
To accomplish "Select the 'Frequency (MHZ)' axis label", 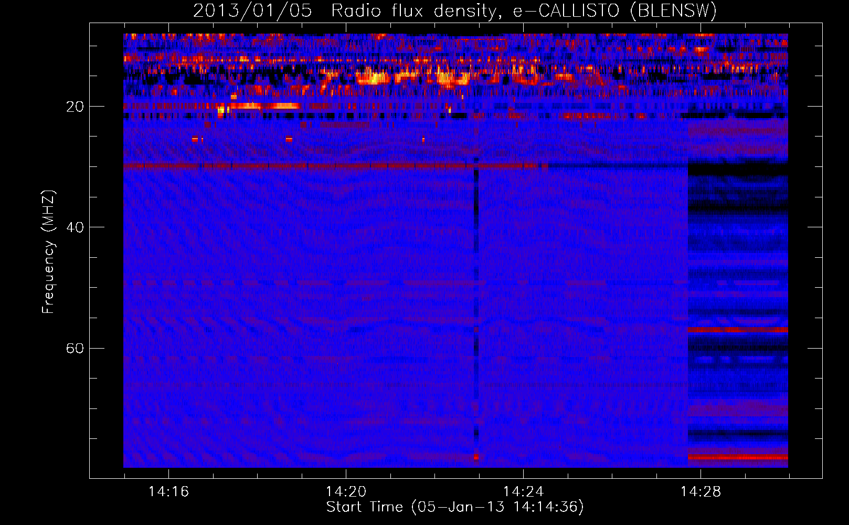I will coord(48,252).
